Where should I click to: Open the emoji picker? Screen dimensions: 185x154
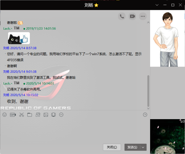point(4,115)
